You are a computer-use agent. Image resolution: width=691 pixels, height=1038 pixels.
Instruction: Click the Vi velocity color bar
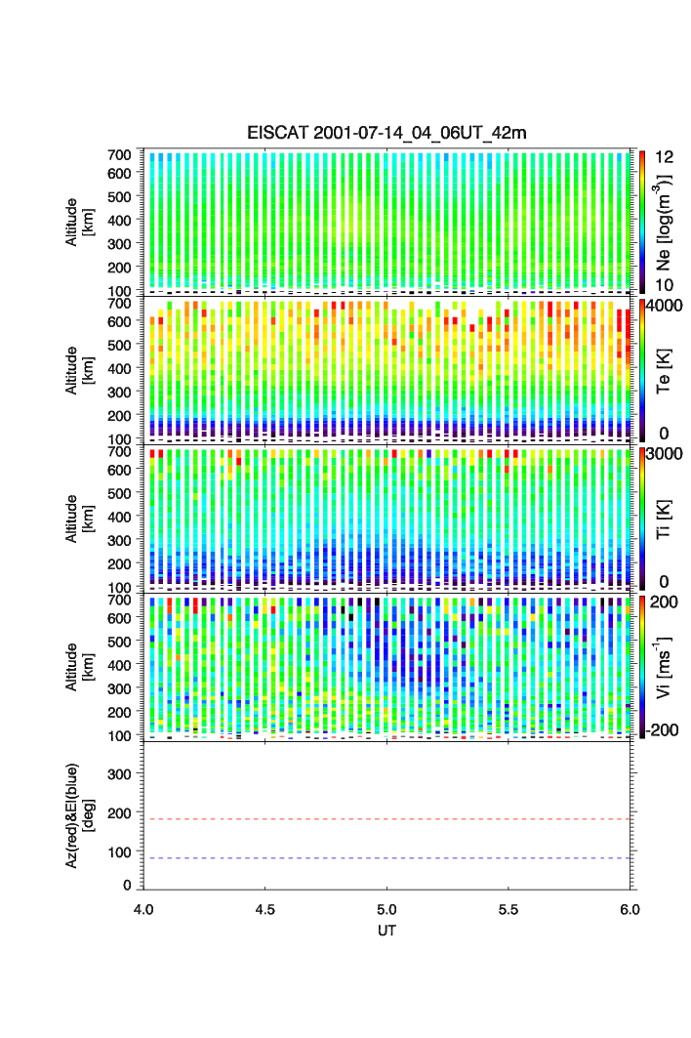pos(642,667)
